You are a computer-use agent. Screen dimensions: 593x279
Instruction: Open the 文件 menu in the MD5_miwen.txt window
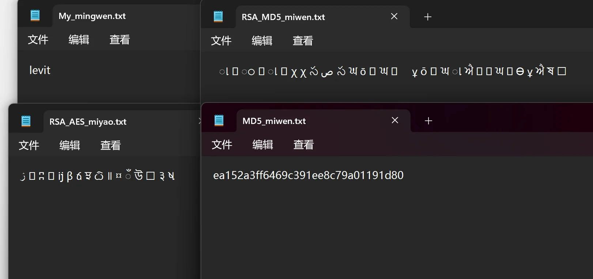point(222,145)
